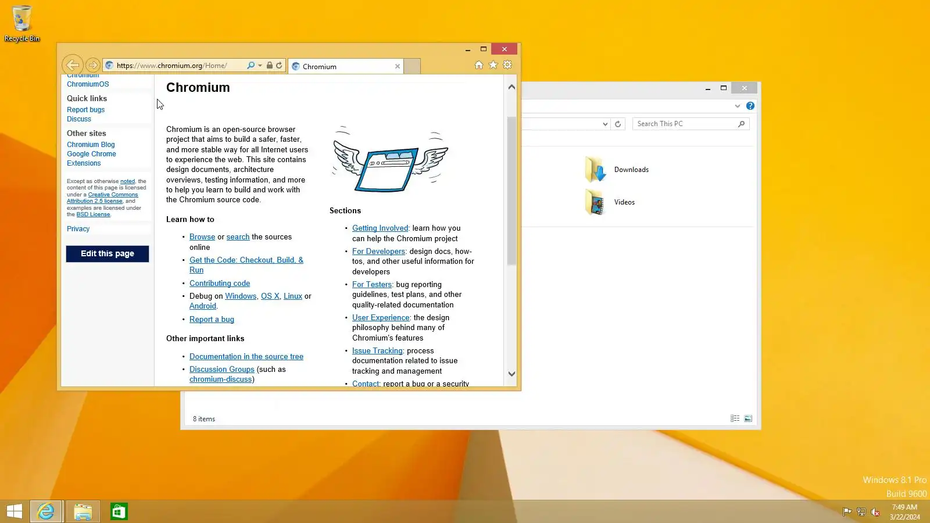Viewport: 930px width, 523px height.
Task: Open the Android debug link
Action: coord(203,306)
